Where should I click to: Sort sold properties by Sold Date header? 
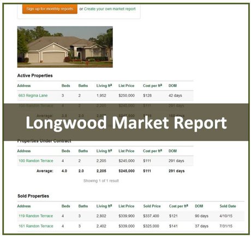(228, 206)
